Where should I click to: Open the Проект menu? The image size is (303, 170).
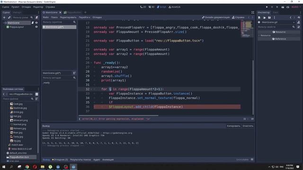click(15, 7)
